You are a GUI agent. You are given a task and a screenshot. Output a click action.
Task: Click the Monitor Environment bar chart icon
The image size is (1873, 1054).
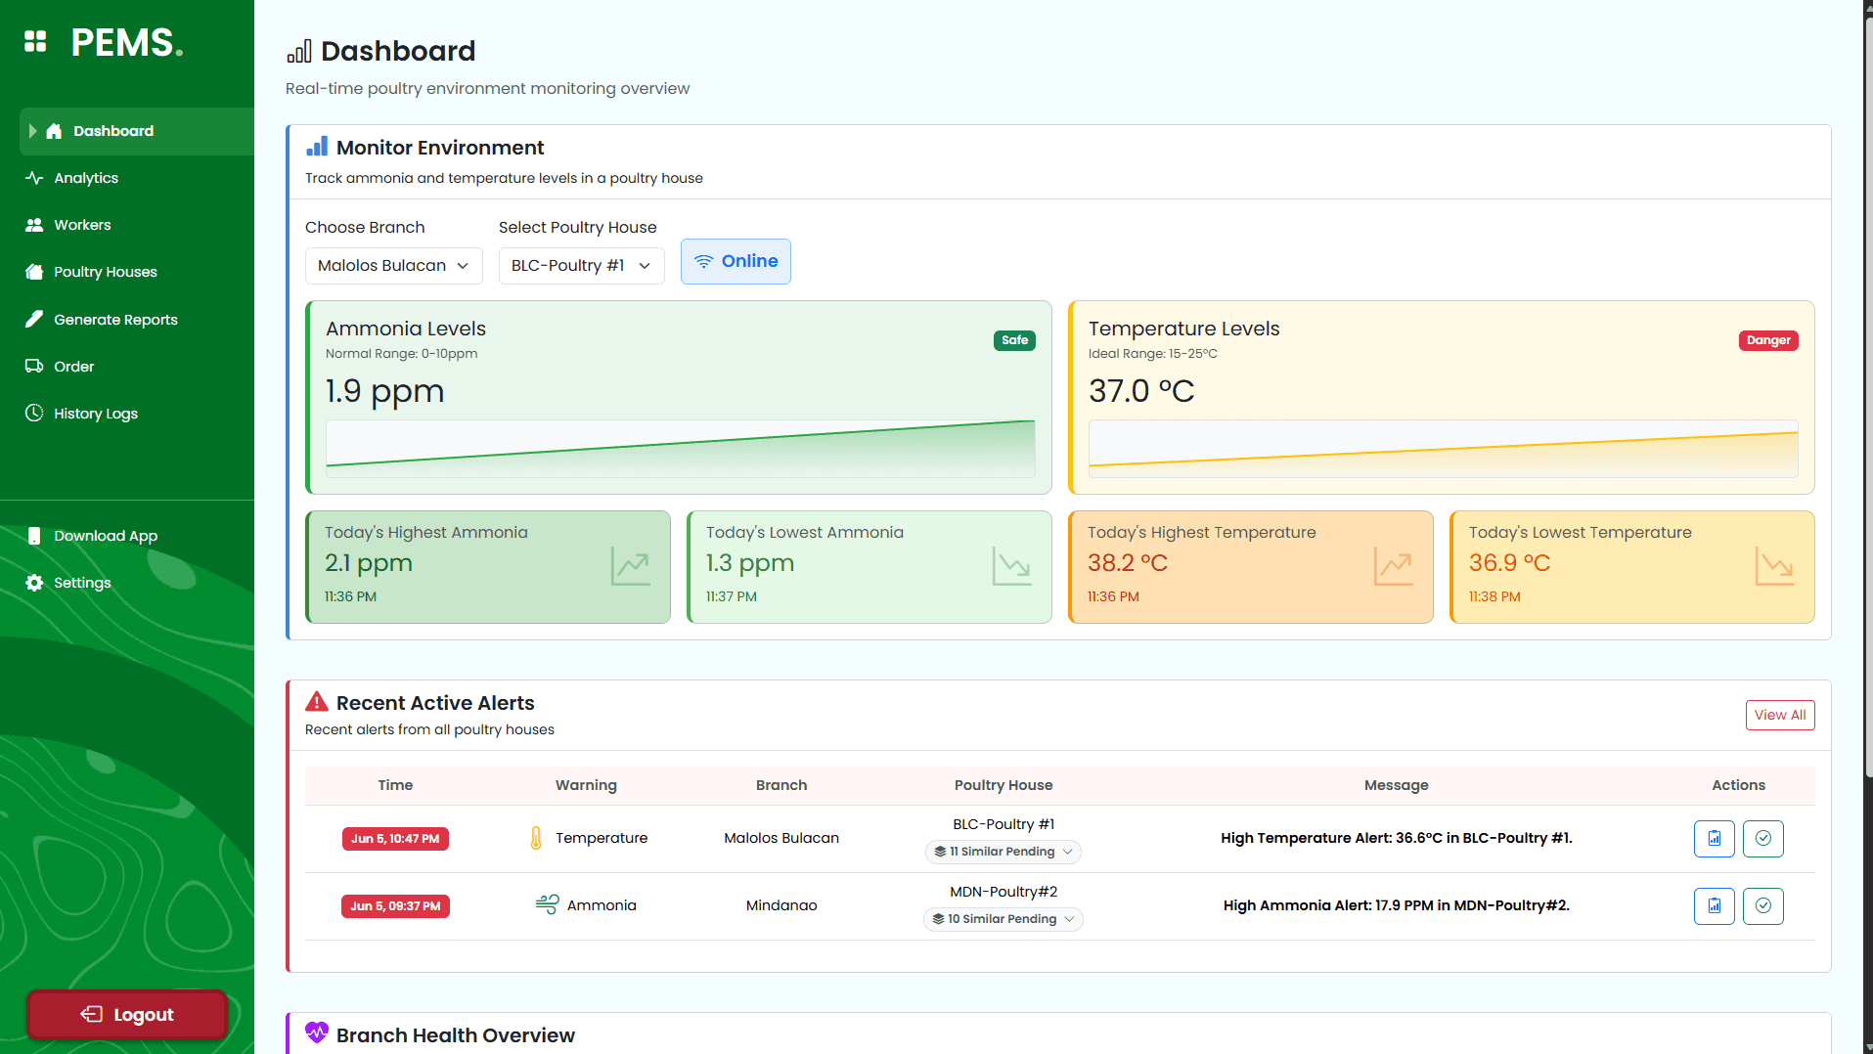(317, 147)
